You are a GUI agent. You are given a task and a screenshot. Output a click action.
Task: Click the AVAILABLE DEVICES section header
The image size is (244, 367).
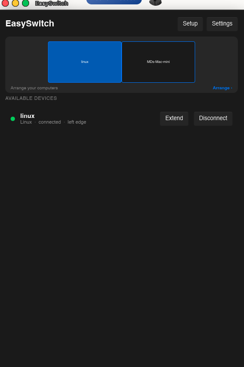coord(31,98)
